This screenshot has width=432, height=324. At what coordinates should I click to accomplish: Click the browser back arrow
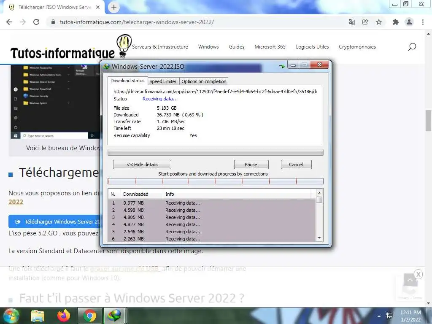coord(9,22)
